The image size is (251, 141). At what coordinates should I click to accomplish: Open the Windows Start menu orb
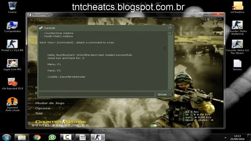pos(6,137)
